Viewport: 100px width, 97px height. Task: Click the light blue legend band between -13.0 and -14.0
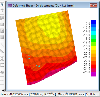[x=93, y=29]
